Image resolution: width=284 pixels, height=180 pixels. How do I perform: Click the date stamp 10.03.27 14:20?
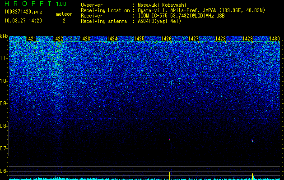pos(23,21)
